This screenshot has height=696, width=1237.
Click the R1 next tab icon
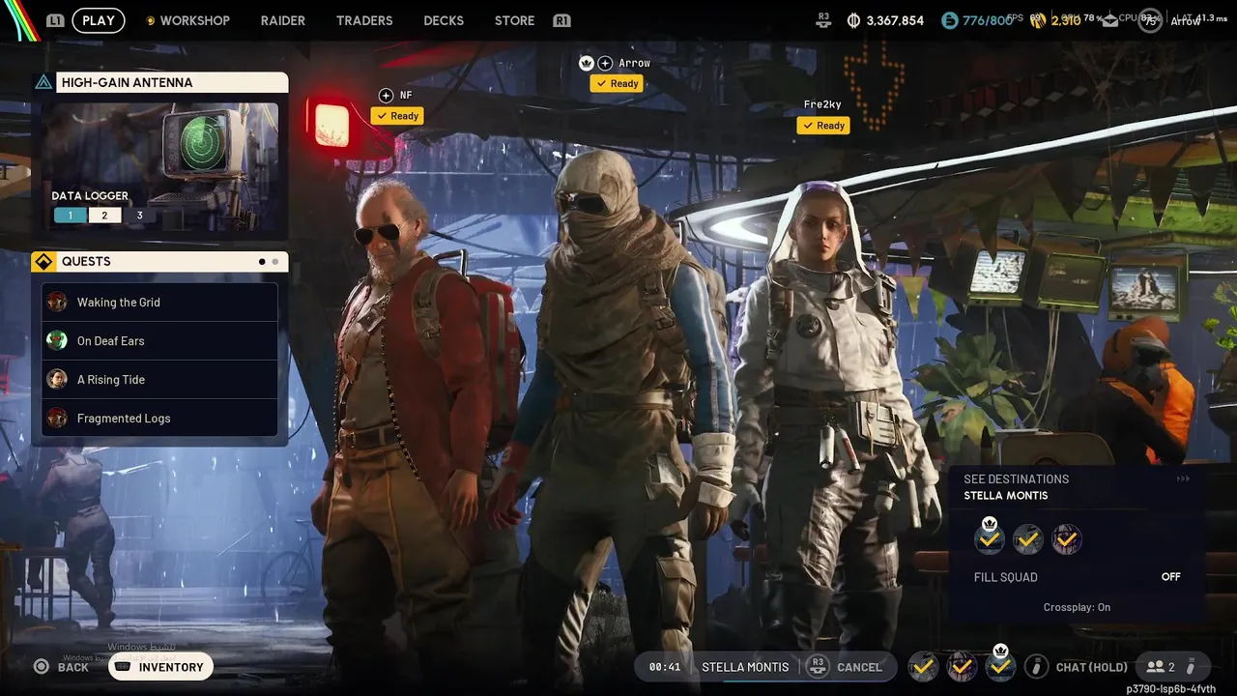[561, 20]
